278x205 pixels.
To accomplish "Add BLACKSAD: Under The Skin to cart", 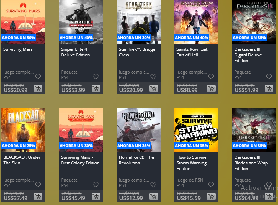I will click(x=38, y=196).
